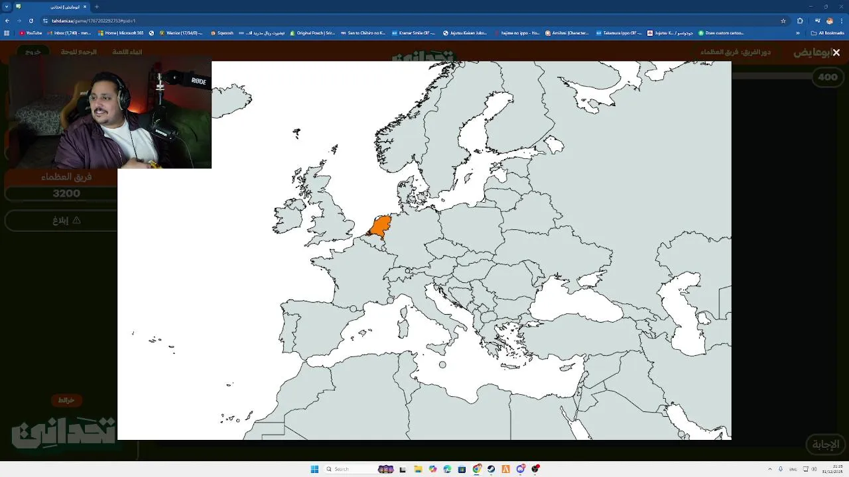
Task: Open the Home Microsoft 365 bookmark
Action: click(121, 32)
